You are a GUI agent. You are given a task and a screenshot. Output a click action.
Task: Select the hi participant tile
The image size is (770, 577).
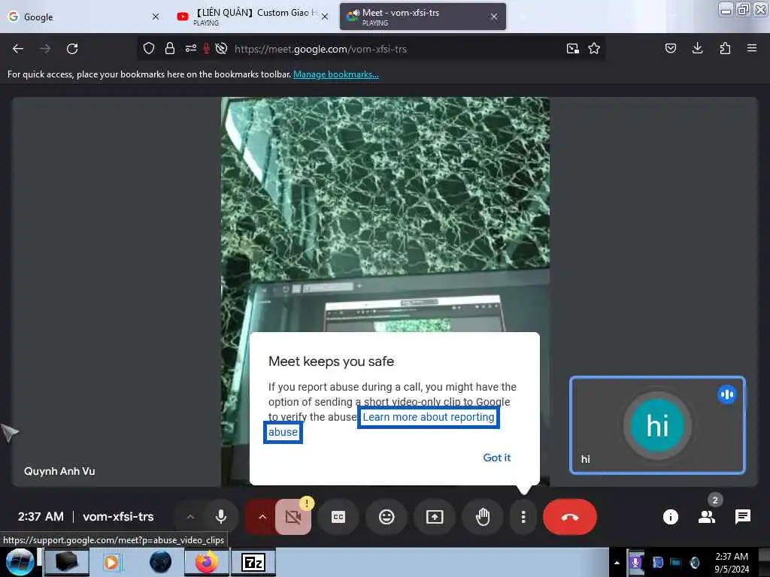tap(657, 425)
